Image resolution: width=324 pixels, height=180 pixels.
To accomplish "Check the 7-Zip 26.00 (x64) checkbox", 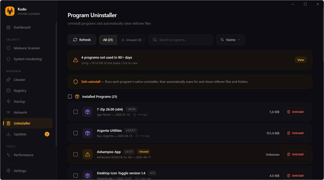I will (x=76, y=112).
